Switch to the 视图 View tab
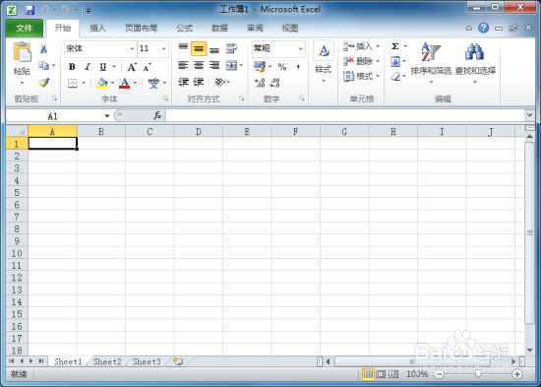Screen dimensions: 541x387 [x=290, y=28]
